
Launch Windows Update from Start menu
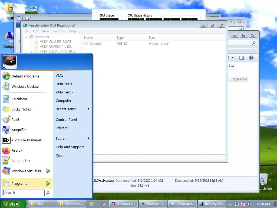[27, 86]
